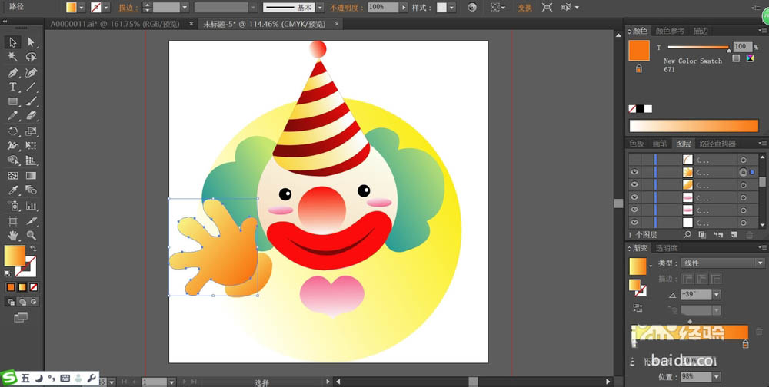This screenshot has width=769, height=387.
Task: Click the 描边 stroke link in control bar
Action: (128, 8)
